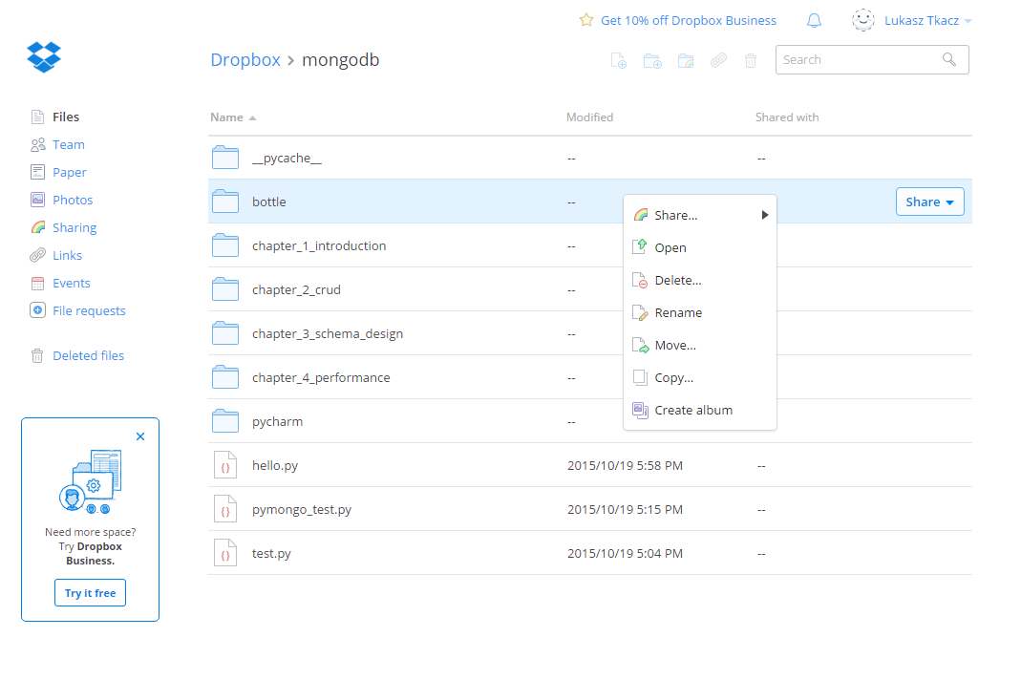Click the upload file toolbar icon

pos(619,60)
